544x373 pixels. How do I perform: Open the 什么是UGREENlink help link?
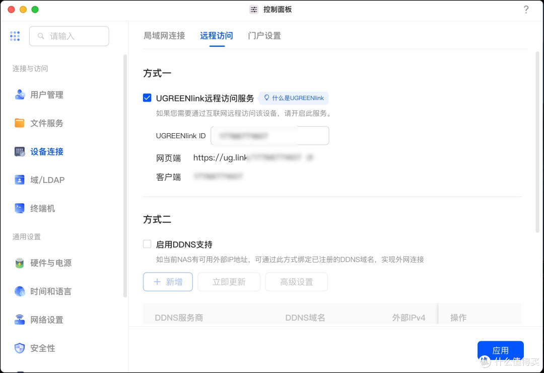click(294, 98)
